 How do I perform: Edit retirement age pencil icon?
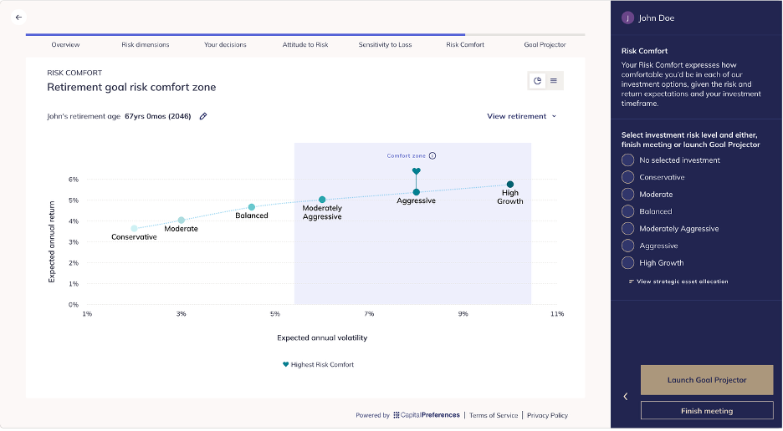(x=203, y=116)
